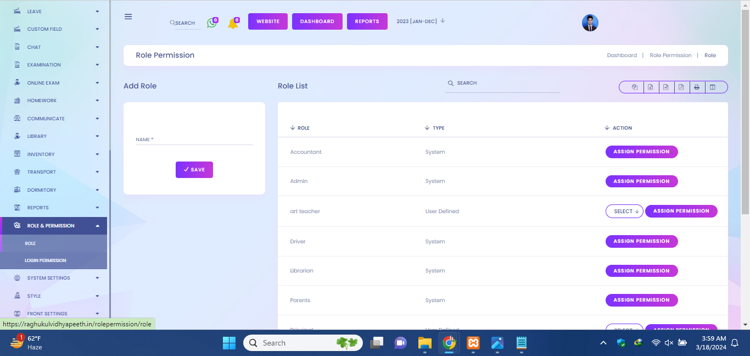Image resolution: width=750 pixels, height=356 pixels.
Task: Open Login Permission submenu item
Action: tap(46, 260)
